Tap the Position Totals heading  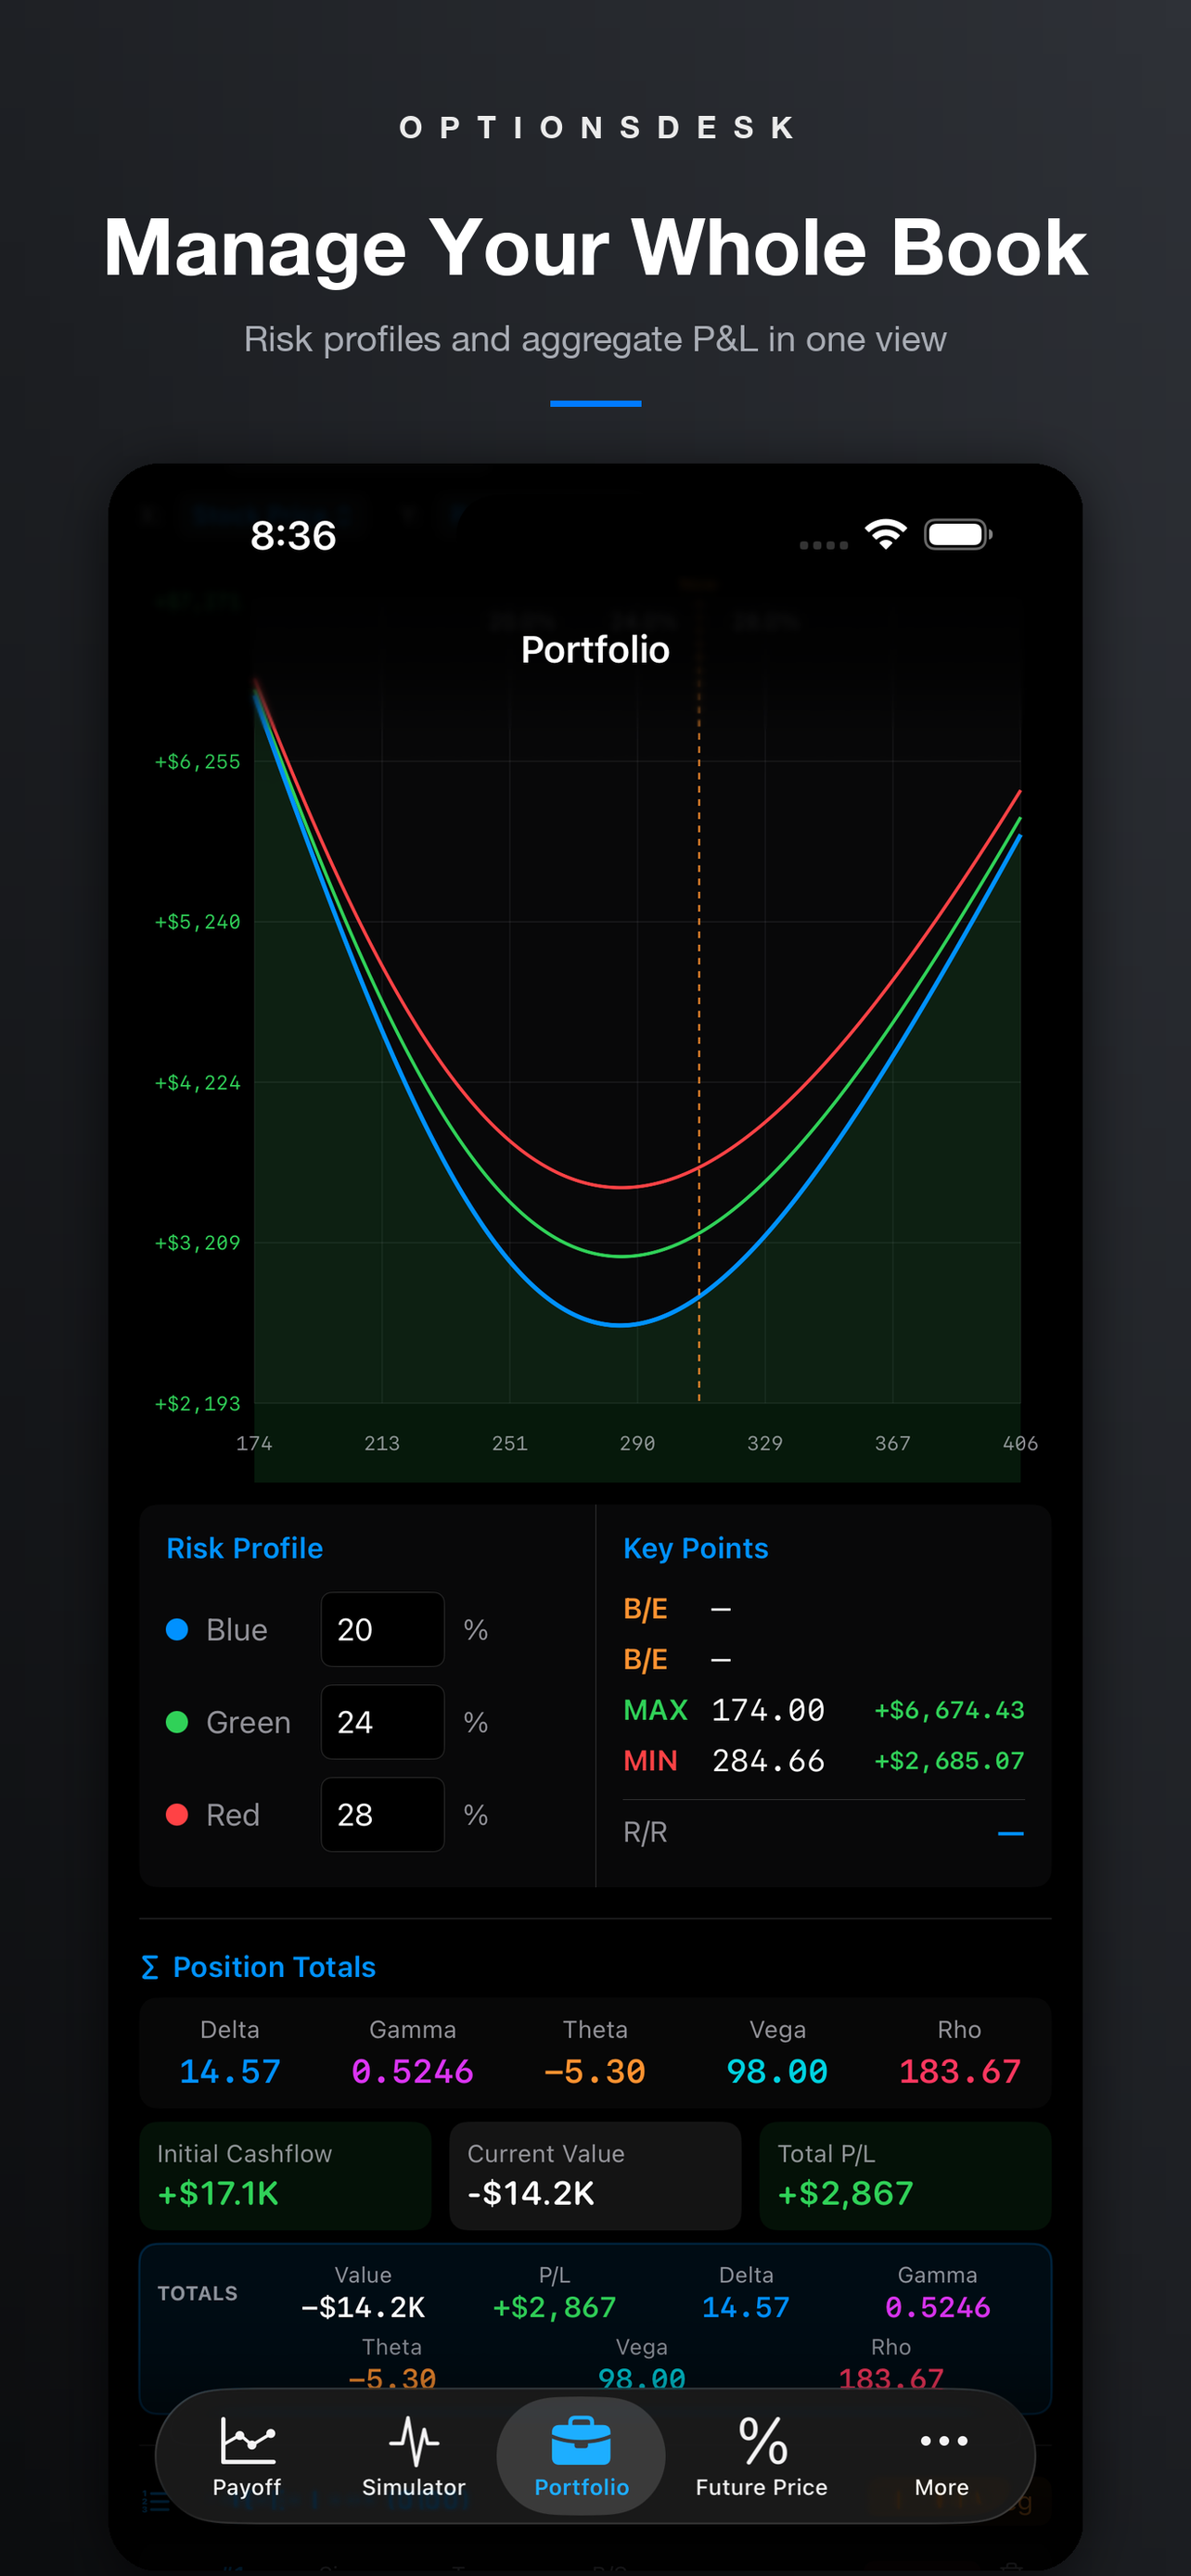(274, 1967)
